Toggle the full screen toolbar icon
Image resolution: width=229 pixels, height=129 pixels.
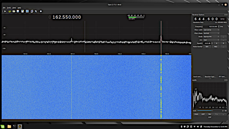pyautogui.click(x=41, y=11)
